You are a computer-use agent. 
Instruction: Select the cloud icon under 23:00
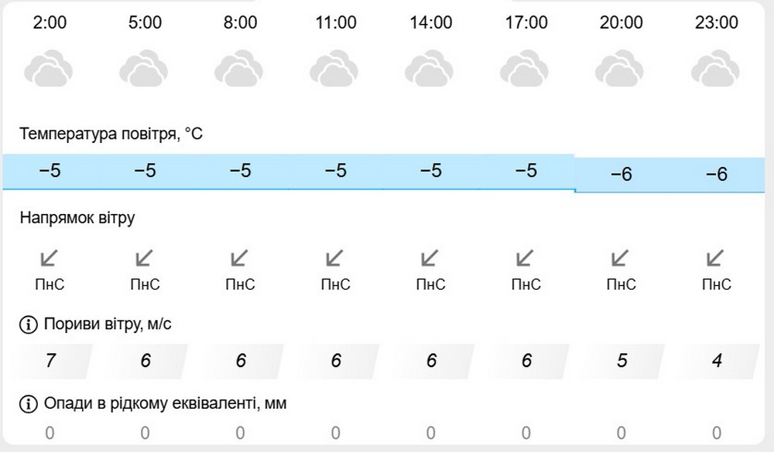click(x=717, y=69)
